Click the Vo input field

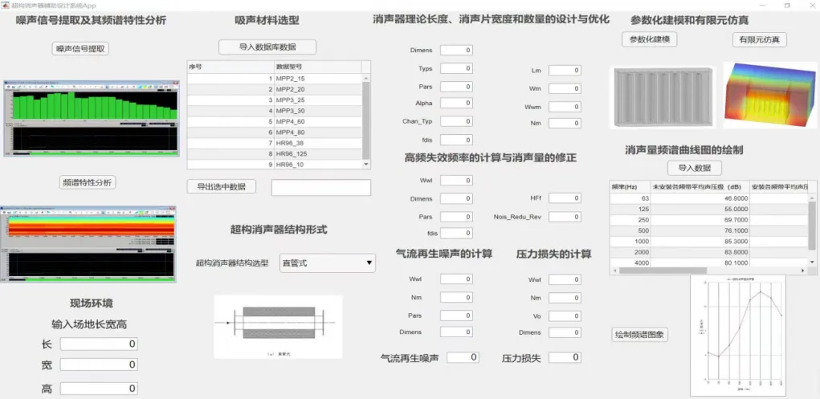click(x=565, y=316)
